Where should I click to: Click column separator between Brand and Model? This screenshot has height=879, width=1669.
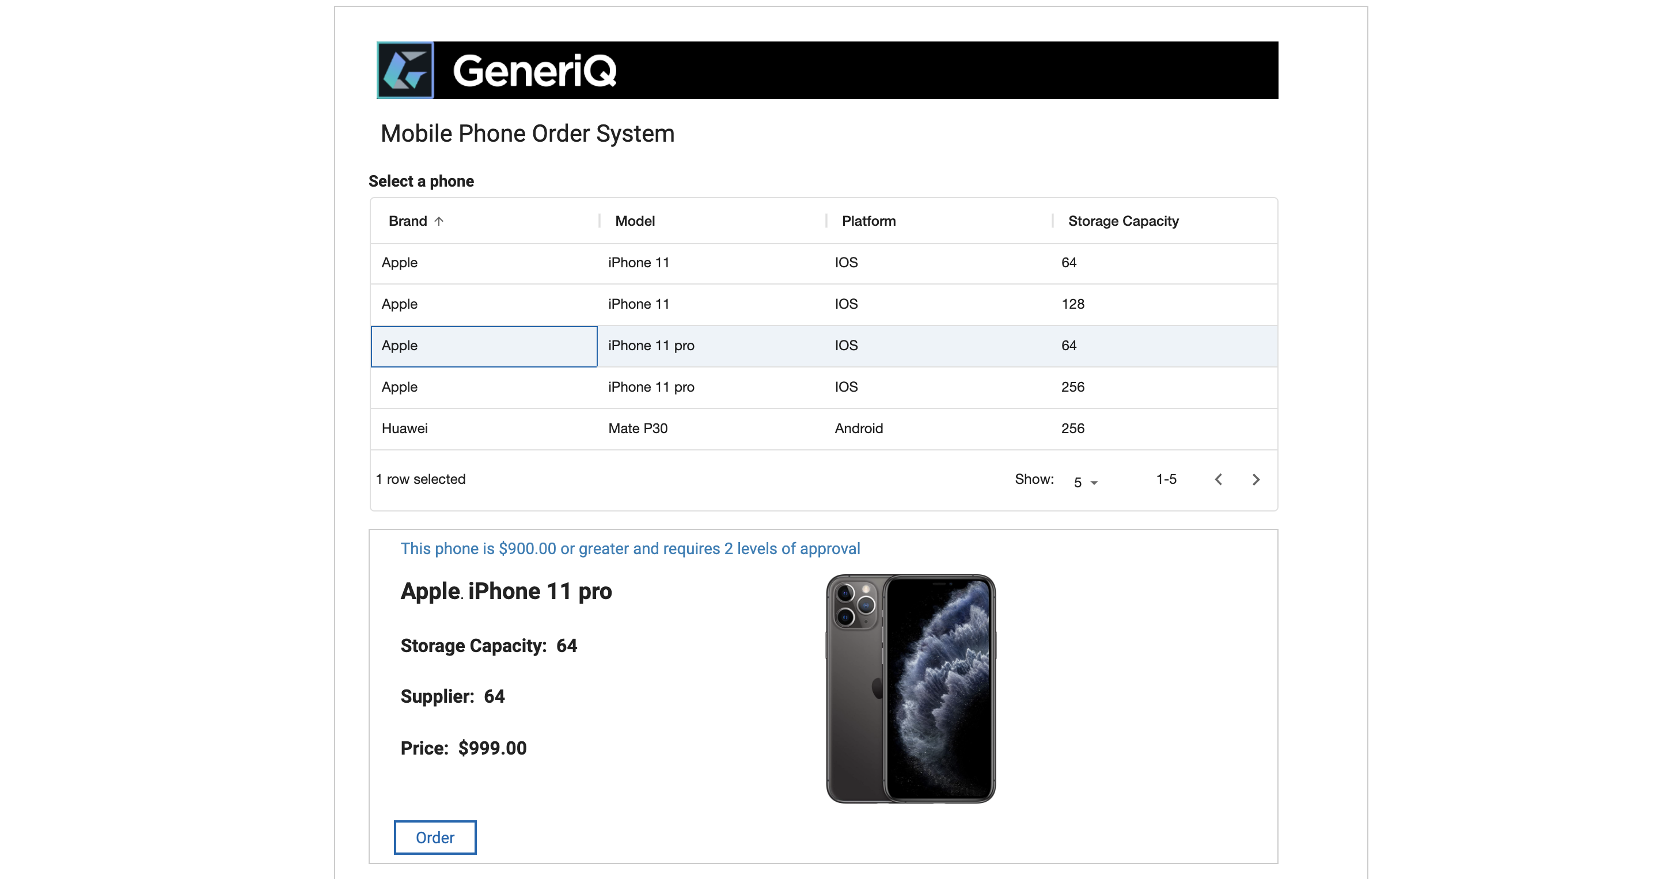pyautogui.click(x=600, y=221)
